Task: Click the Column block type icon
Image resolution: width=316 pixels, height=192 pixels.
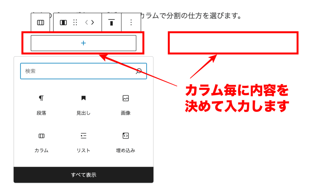Action: [63, 22]
